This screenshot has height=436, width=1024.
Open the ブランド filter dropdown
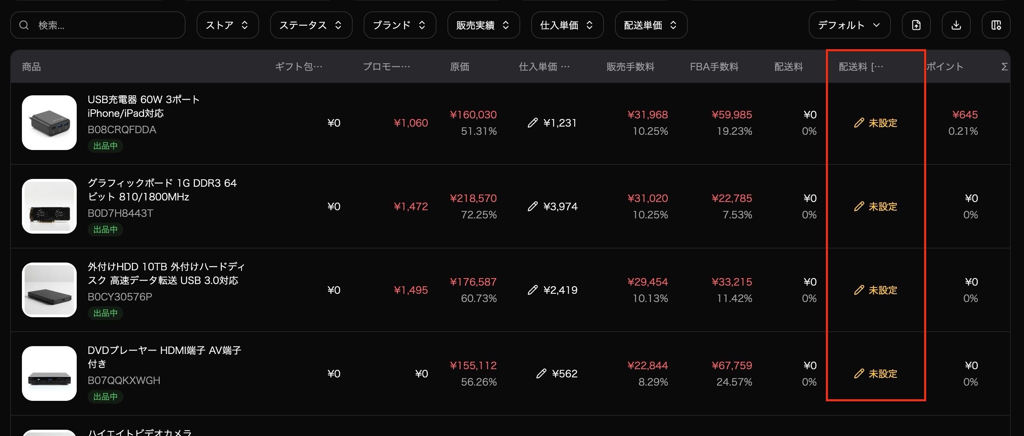point(400,25)
